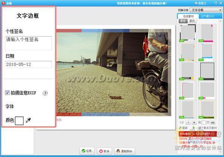Screen dimensions: 224x157
Task: Go to the next page of borders
Action: [x=194, y=122]
